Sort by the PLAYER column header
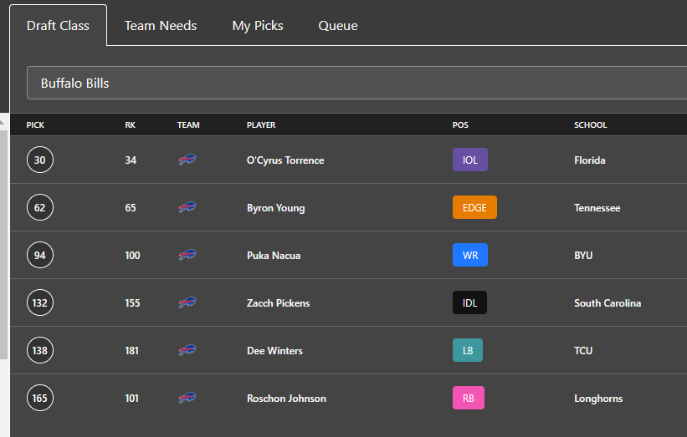 tap(261, 125)
